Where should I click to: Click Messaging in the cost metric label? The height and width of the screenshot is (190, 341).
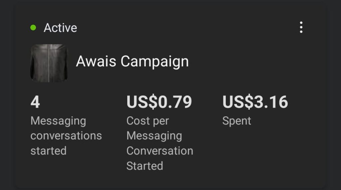(154, 136)
